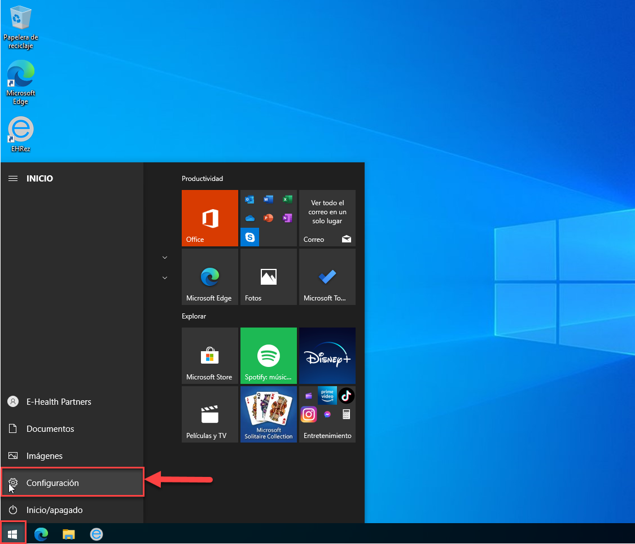Select the Papelera de reciclaje desktop icon
Image resolution: width=635 pixels, height=544 pixels.
point(20,28)
